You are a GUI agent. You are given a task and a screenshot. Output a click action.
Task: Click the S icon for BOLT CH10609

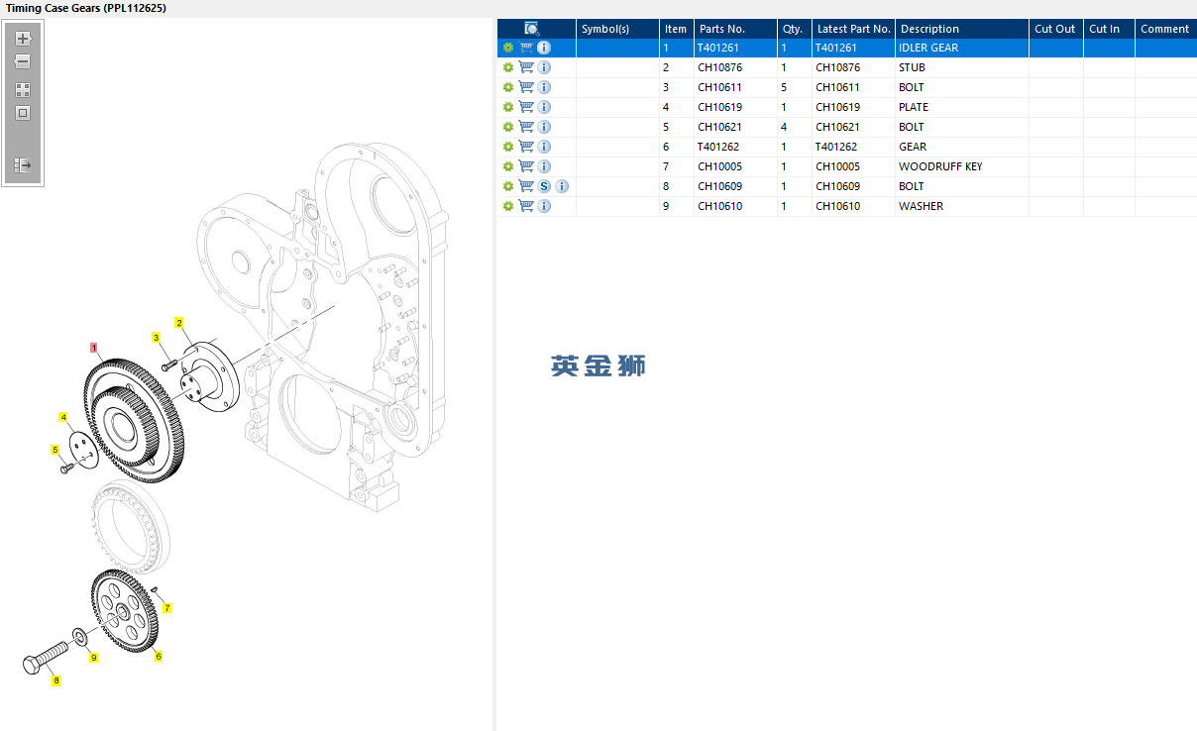tap(544, 186)
